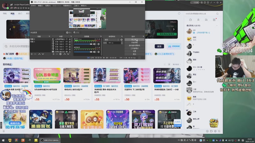
Task: Open the OBS 编辑(E) menu
Action: (40, 6)
